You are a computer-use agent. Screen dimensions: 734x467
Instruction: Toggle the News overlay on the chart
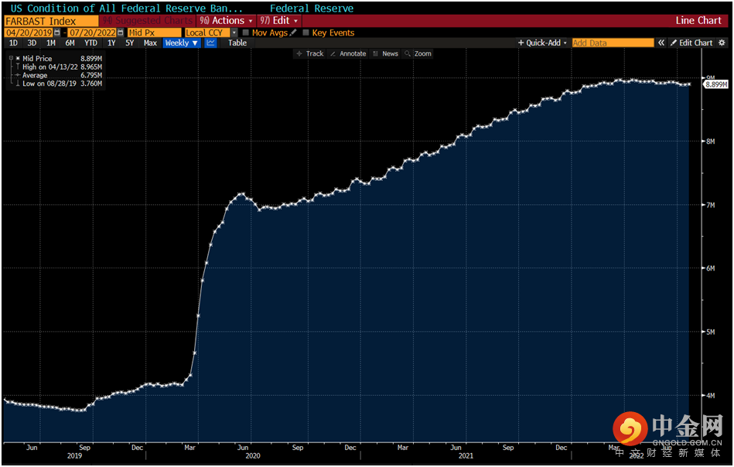click(385, 54)
